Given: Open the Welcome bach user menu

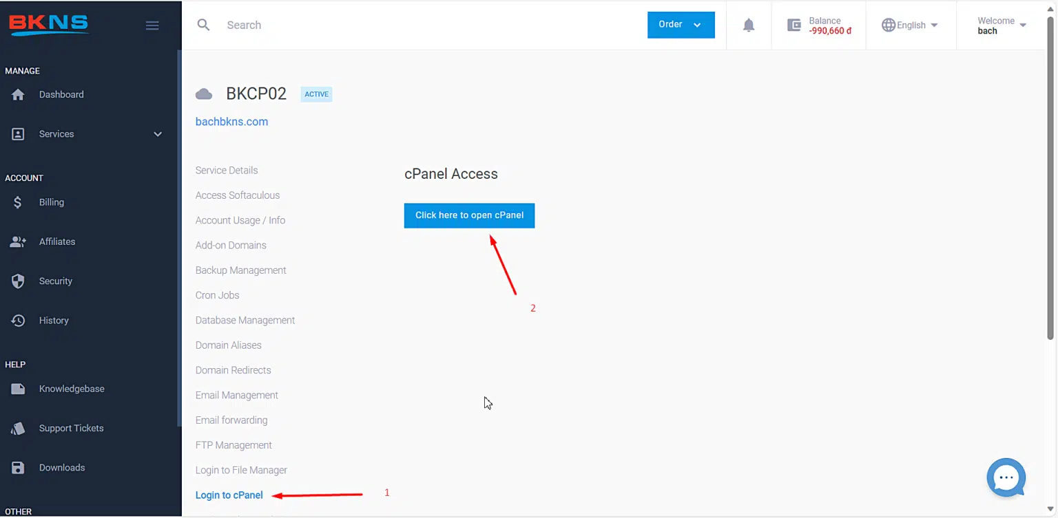Looking at the screenshot, I should tap(1002, 25).
